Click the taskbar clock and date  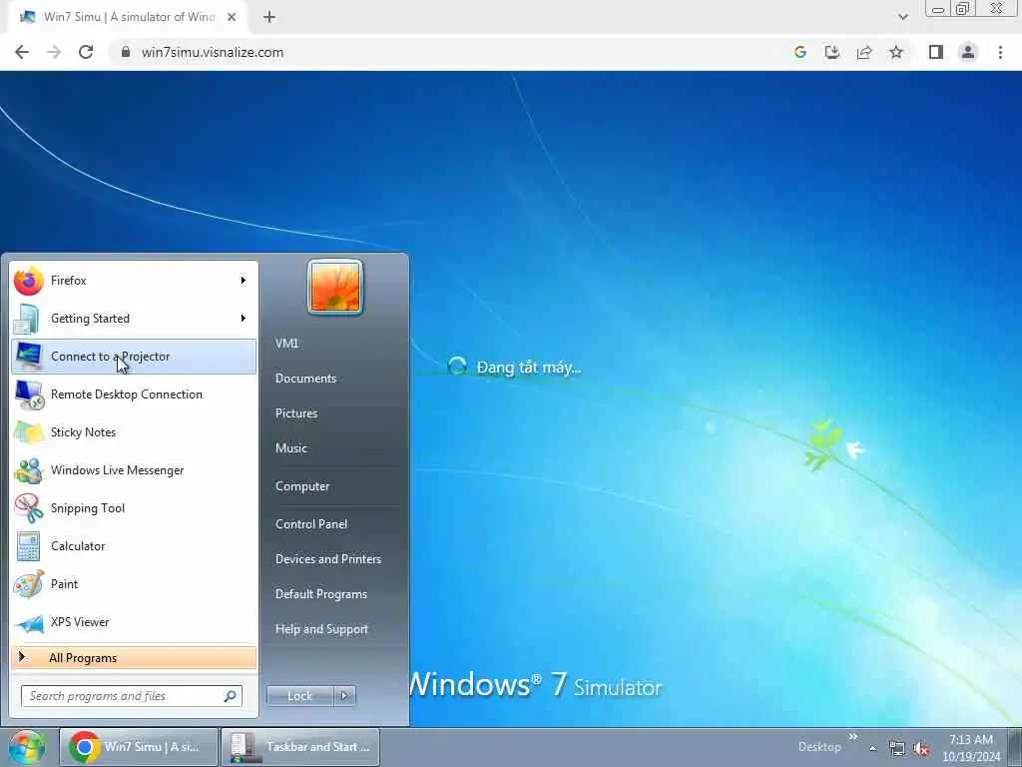tap(971, 747)
